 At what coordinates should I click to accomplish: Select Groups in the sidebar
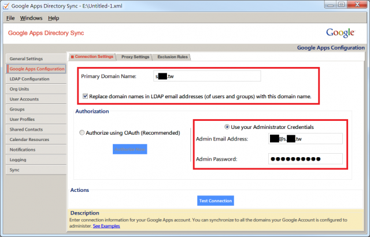(36, 109)
